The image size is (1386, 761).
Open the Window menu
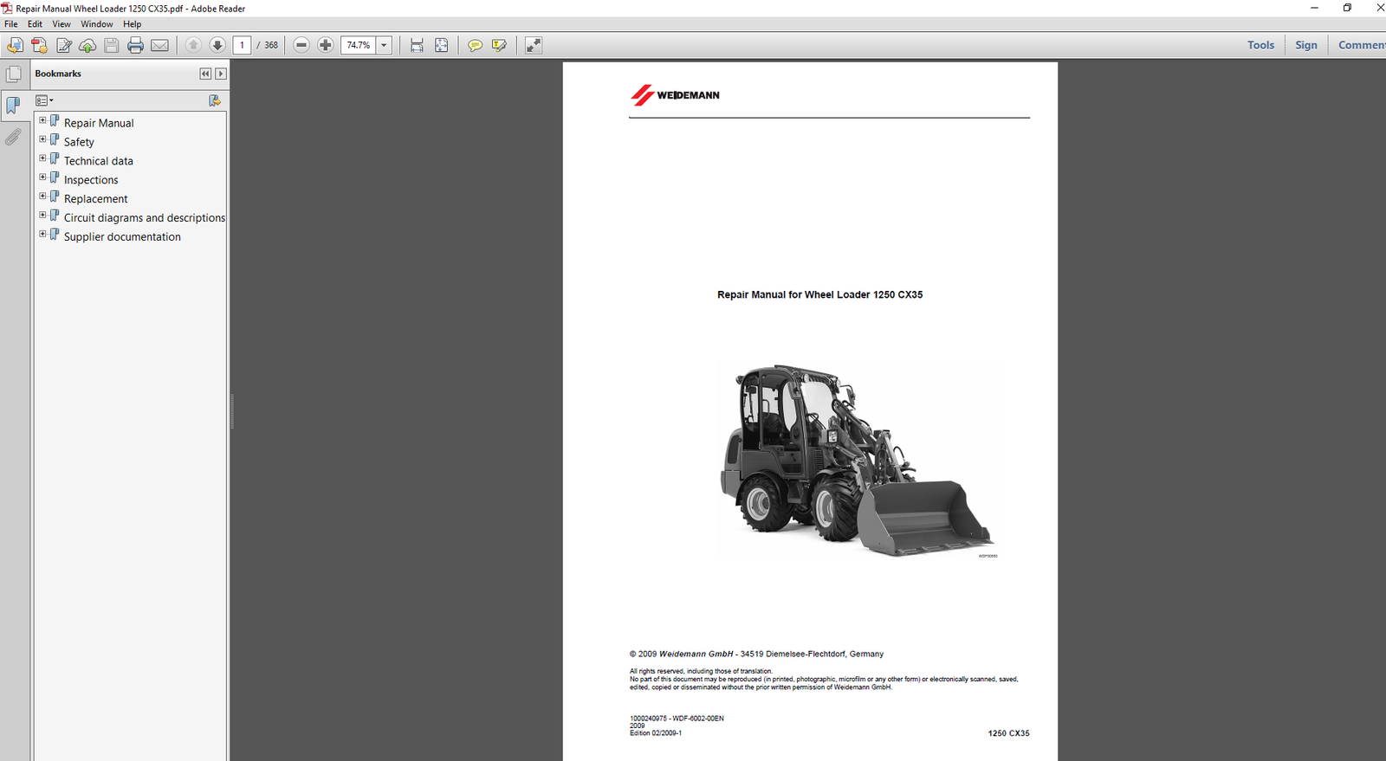tap(97, 24)
